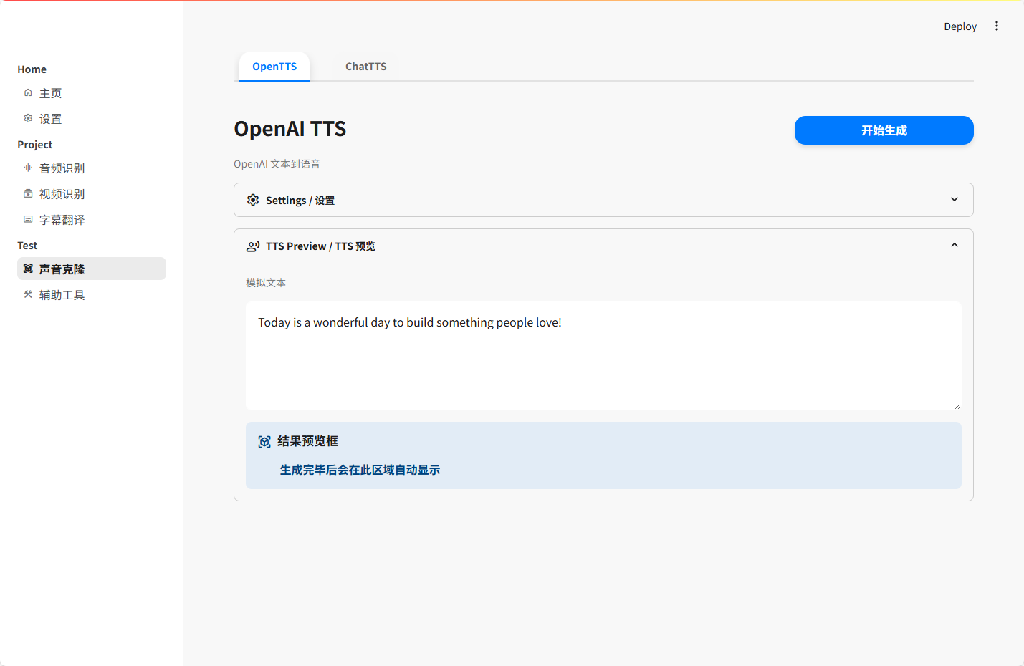This screenshot has height=666, width=1024.
Task: Open 辅助工具 in the sidebar
Action: point(92,295)
